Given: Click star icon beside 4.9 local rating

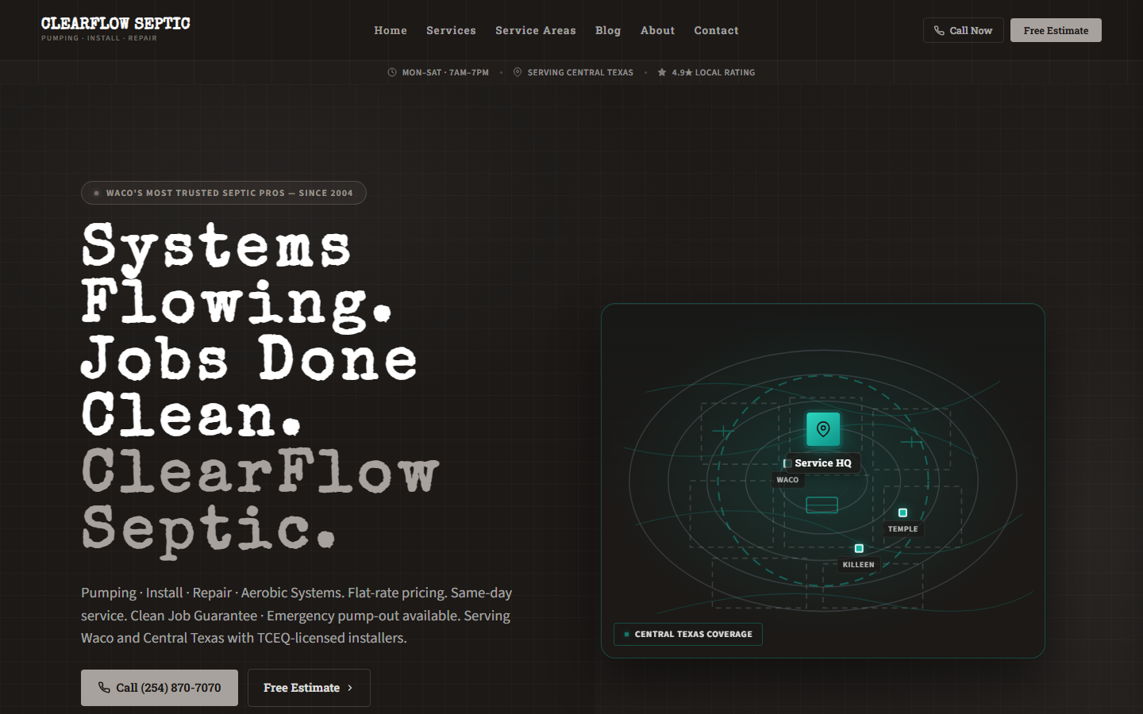Looking at the screenshot, I should point(662,72).
